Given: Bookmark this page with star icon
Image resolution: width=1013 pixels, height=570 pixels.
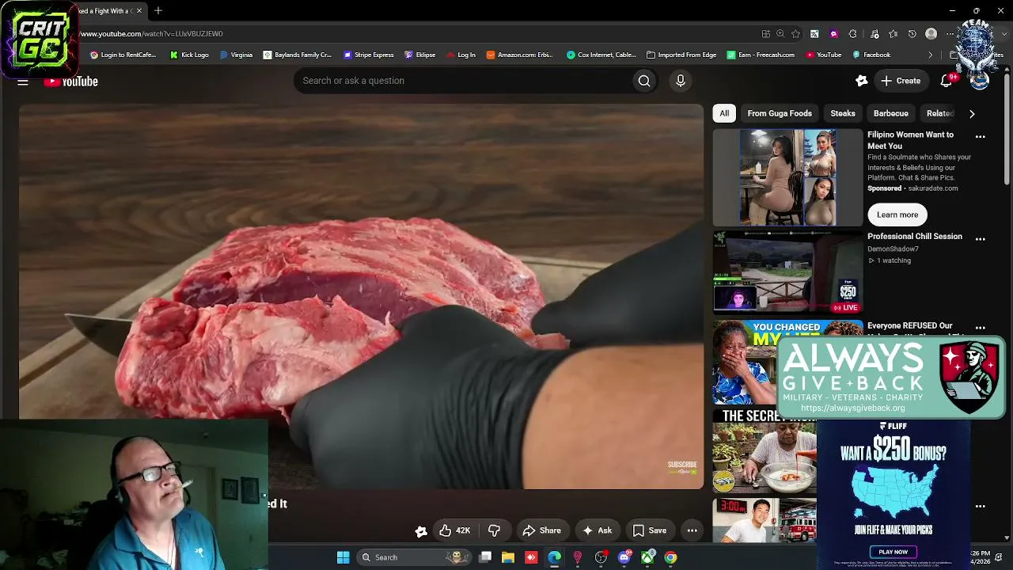Looking at the screenshot, I should pyautogui.click(x=795, y=34).
